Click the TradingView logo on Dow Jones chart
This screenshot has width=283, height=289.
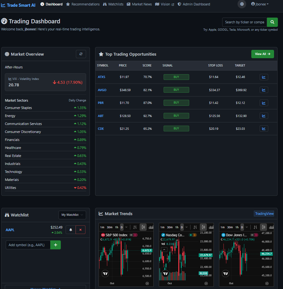coord(225,273)
